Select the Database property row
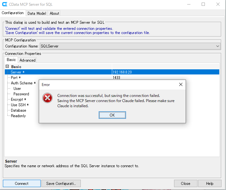 (x=19, y=110)
